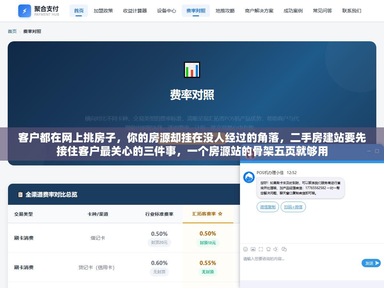Viewport: 384px width, 288px height.
Task: Click the 卡种/渠道 column header
Action: pos(98,214)
